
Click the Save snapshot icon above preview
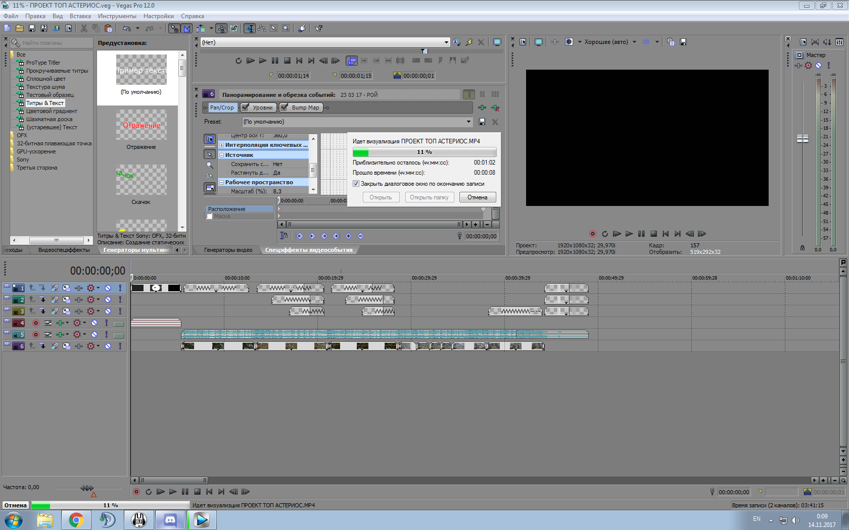pos(683,42)
